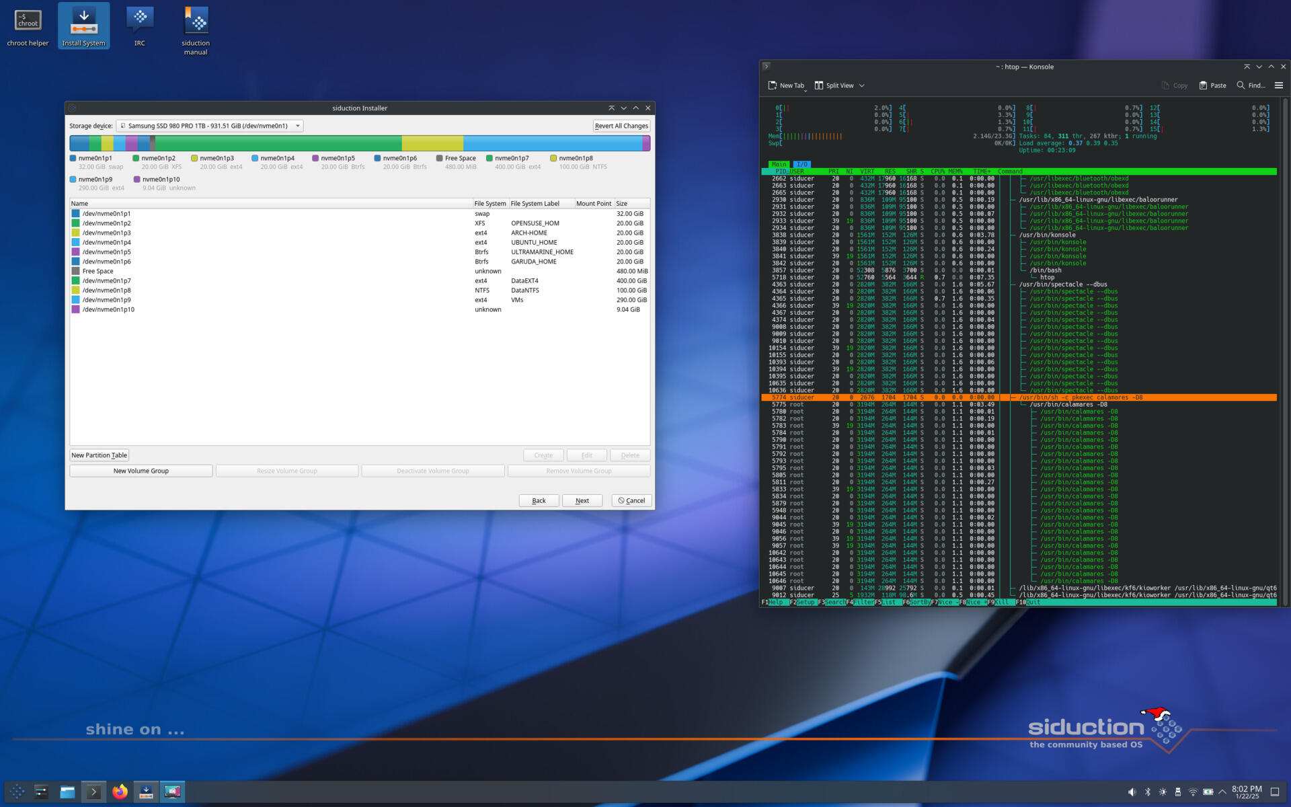Open the Bluetooth tray icon
Screen dimensions: 1291x807
(x=1148, y=792)
